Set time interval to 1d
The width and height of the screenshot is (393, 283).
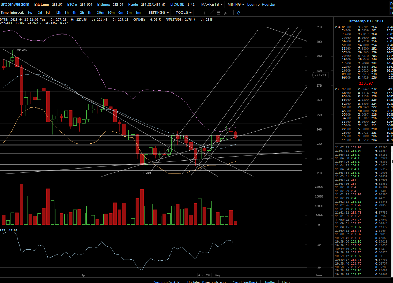[x=47, y=13]
